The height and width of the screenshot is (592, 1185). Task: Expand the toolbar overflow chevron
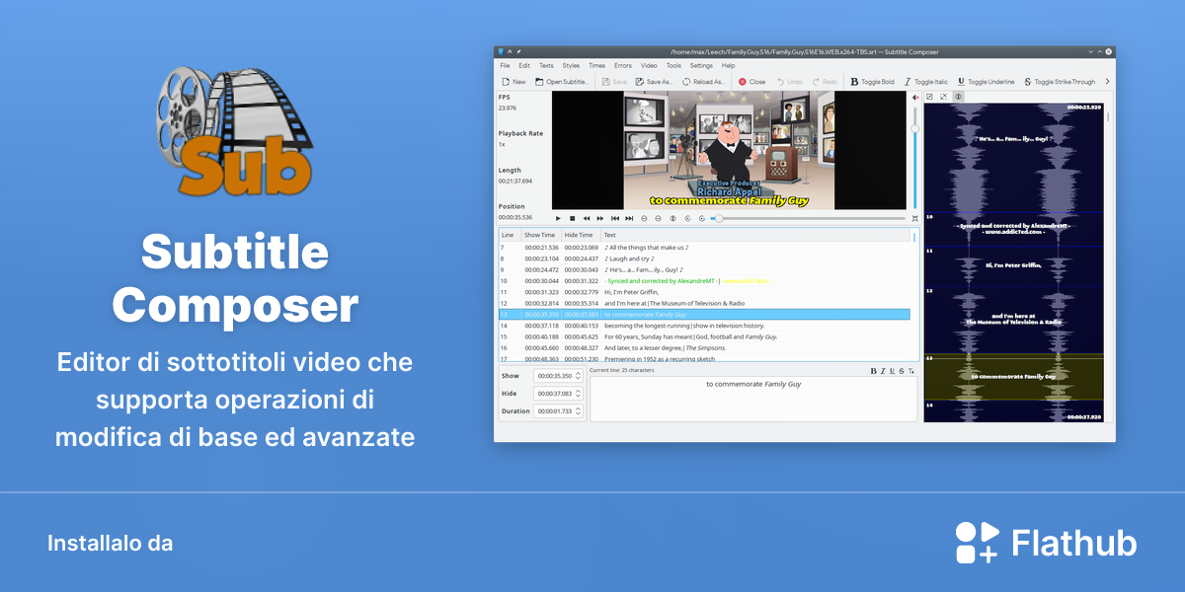tap(1107, 82)
